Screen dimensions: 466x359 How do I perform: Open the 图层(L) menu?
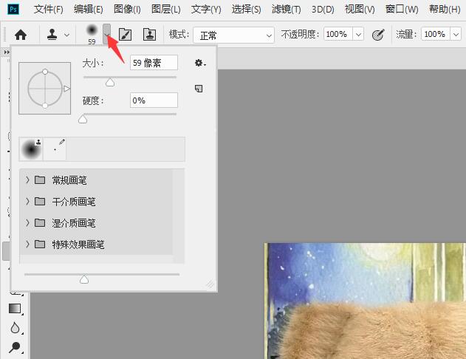pyautogui.click(x=166, y=10)
